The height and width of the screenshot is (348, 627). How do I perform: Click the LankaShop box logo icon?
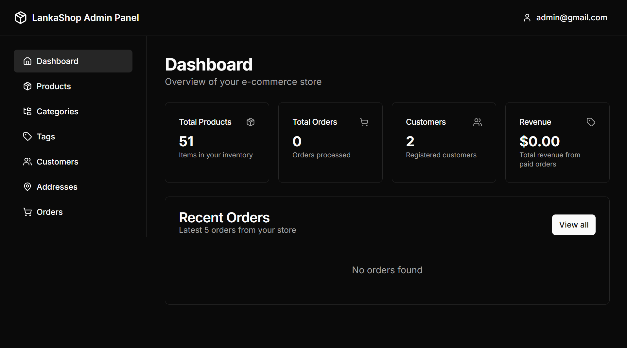[21, 18]
